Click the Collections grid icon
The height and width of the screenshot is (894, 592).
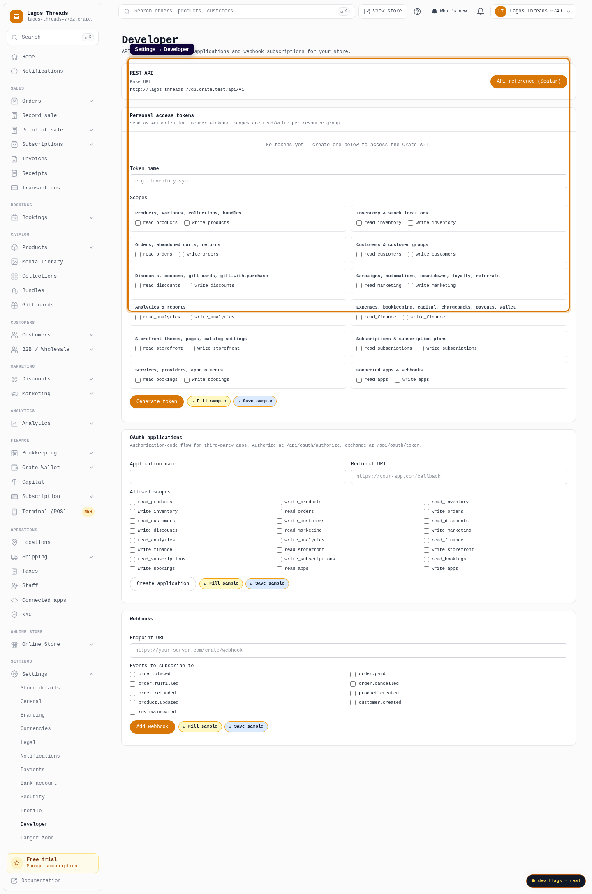point(14,276)
